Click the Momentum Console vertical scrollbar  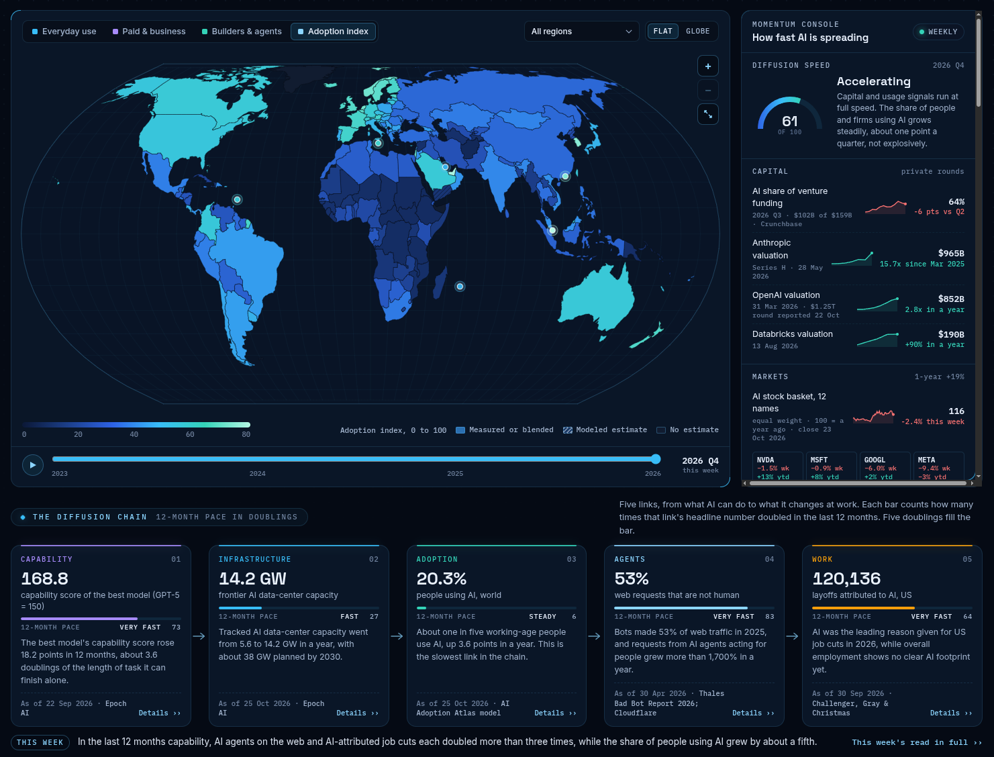point(979,62)
